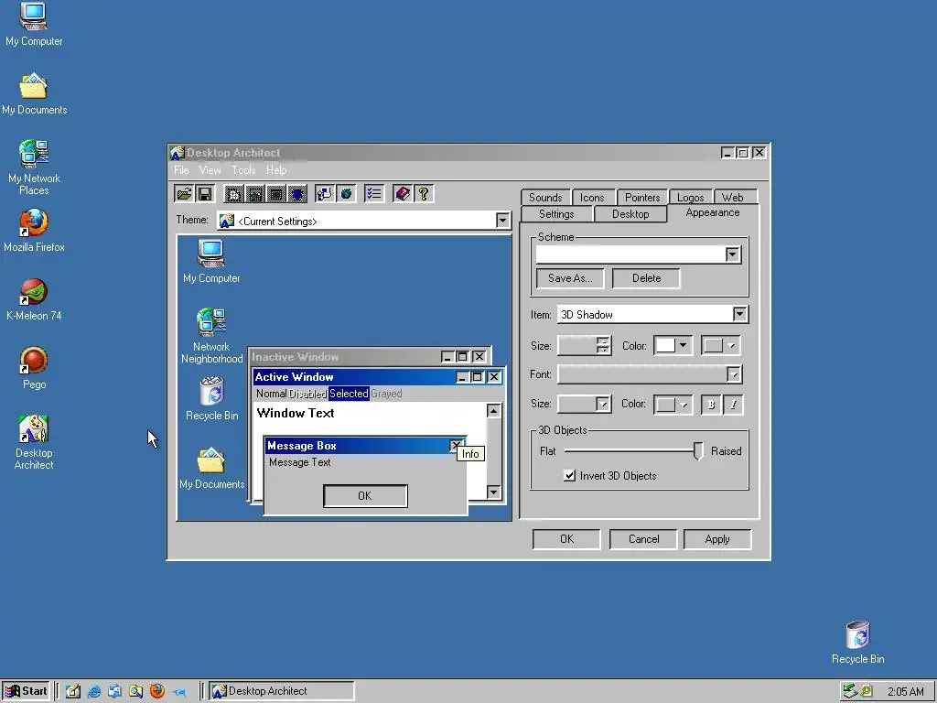Select Network Neighborhood icon in preview

[x=211, y=335]
